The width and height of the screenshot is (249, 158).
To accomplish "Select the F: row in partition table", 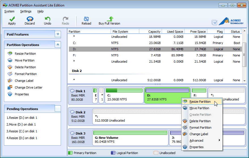I will pyautogui.click(x=155, y=55).
